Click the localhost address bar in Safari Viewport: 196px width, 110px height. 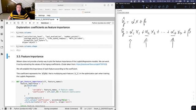[x=60, y=5]
